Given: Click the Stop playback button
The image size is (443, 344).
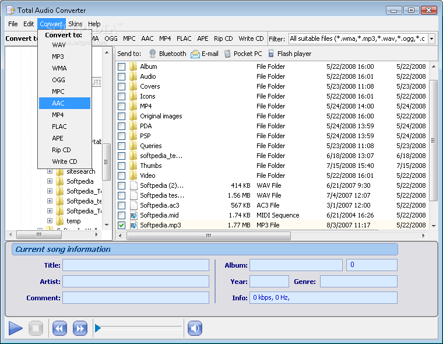Looking at the screenshot, I should (x=36, y=328).
